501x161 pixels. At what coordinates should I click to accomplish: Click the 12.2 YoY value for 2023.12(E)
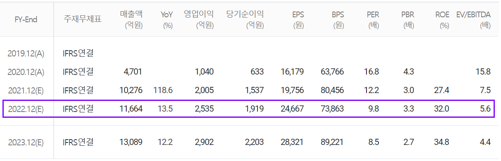[166, 142]
